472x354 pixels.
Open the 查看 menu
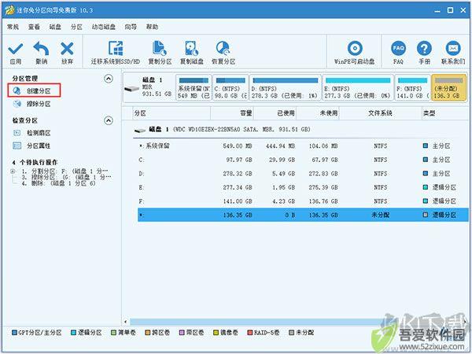(34, 27)
